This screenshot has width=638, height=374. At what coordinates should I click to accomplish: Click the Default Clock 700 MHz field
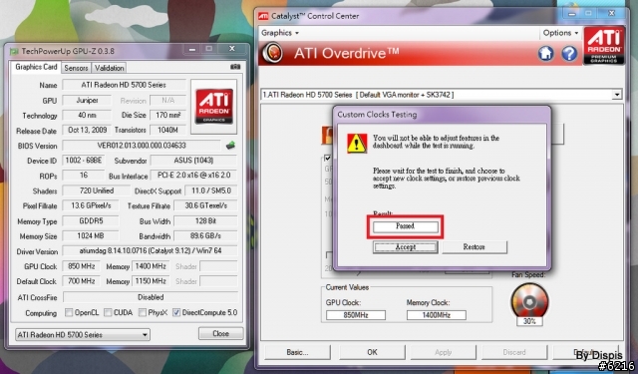pyautogui.click(x=82, y=281)
